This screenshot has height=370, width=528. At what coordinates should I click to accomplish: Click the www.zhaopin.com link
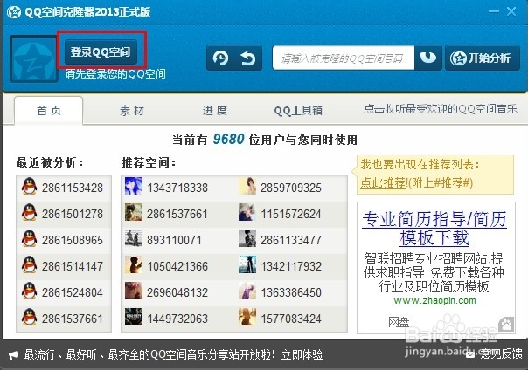coord(434,300)
